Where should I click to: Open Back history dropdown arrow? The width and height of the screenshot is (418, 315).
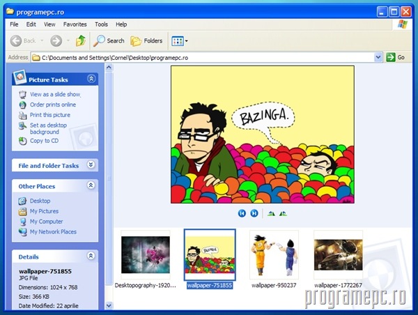[42, 41]
